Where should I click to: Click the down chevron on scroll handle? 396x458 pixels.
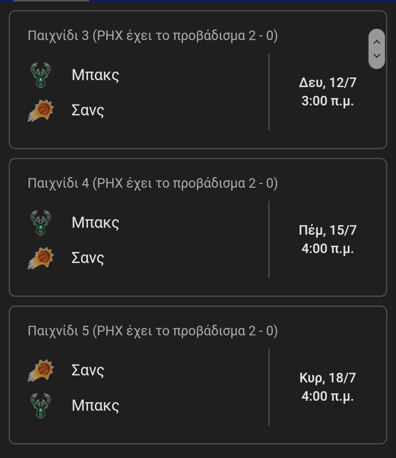coord(377,56)
